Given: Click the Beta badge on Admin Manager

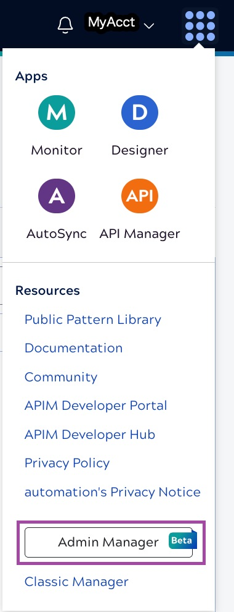Looking at the screenshot, I should click(183, 540).
